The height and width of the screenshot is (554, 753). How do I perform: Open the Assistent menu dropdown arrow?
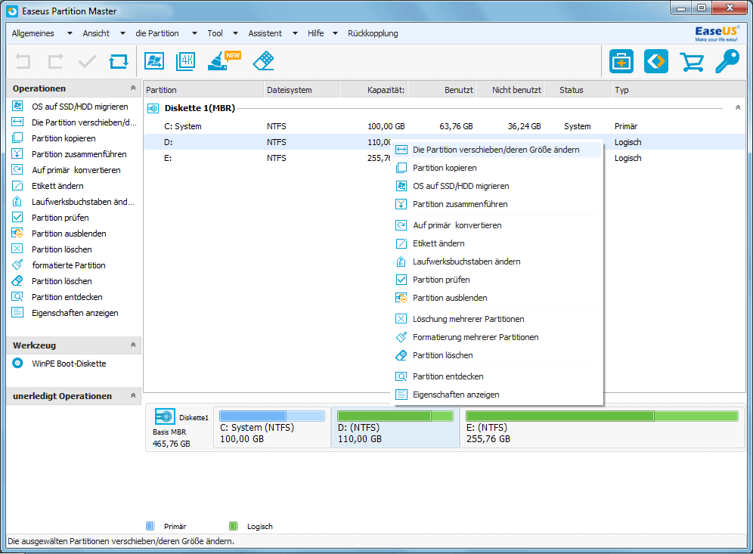click(x=296, y=33)
